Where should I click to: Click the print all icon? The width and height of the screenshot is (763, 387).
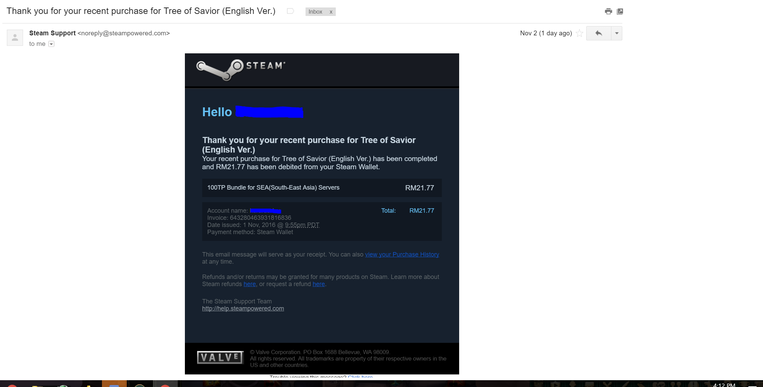608,11
